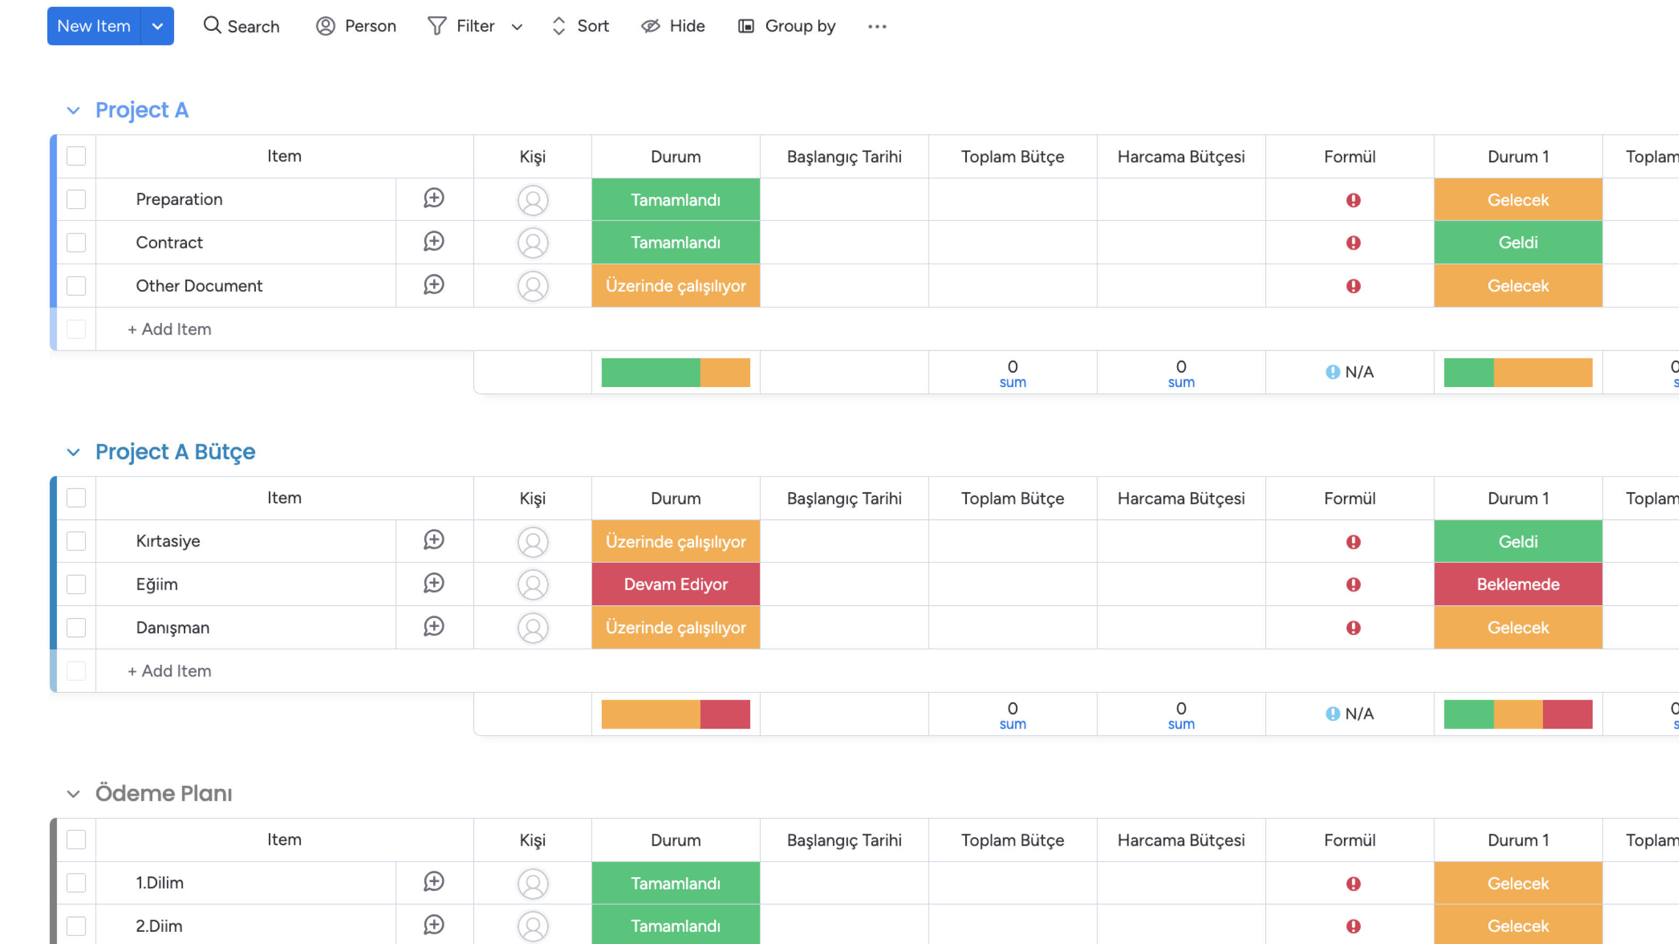Open the ellipsis more options menu
Image resolution: width=1679 pixels, height=944 pixels.
(877, 26)
